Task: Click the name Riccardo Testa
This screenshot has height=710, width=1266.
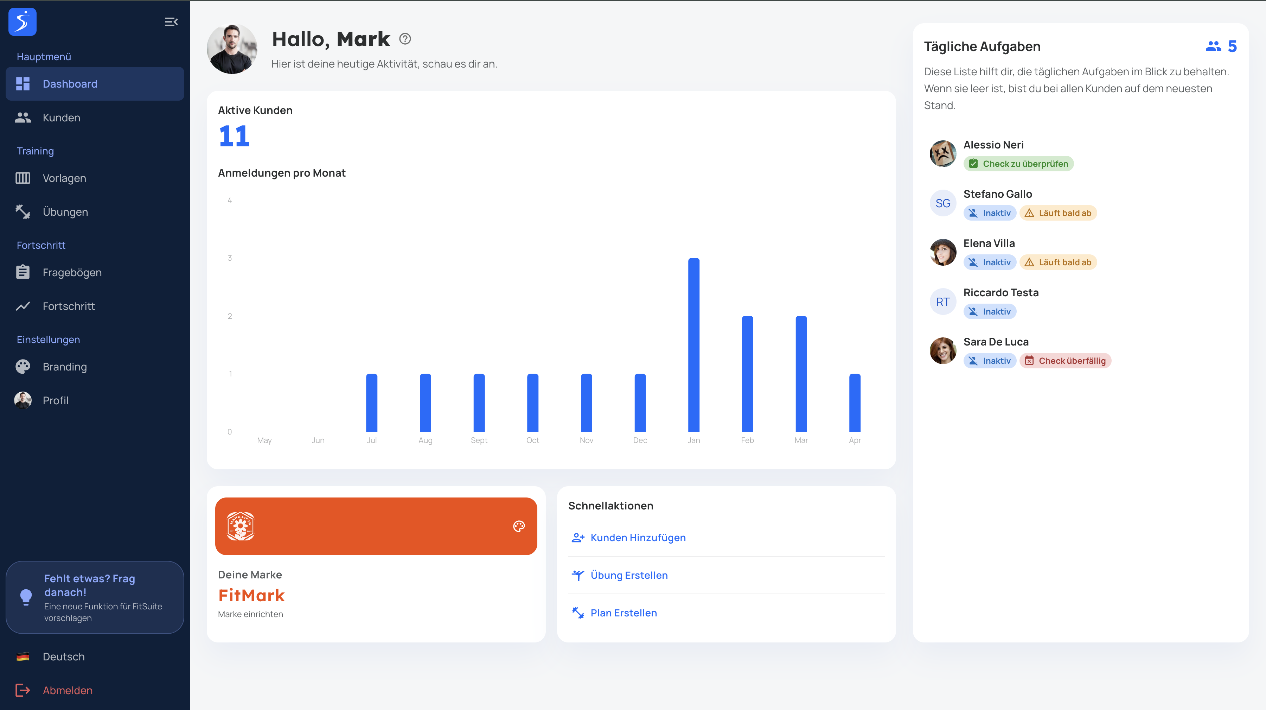Action: tap(1000, 293)
